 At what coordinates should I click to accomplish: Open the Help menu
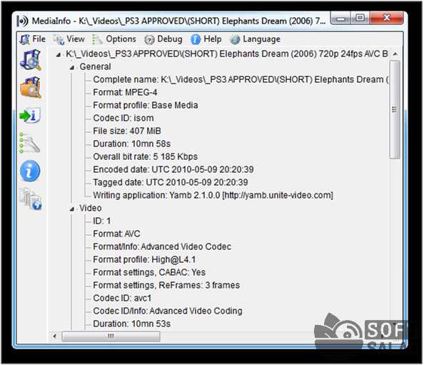pos(206,39)
